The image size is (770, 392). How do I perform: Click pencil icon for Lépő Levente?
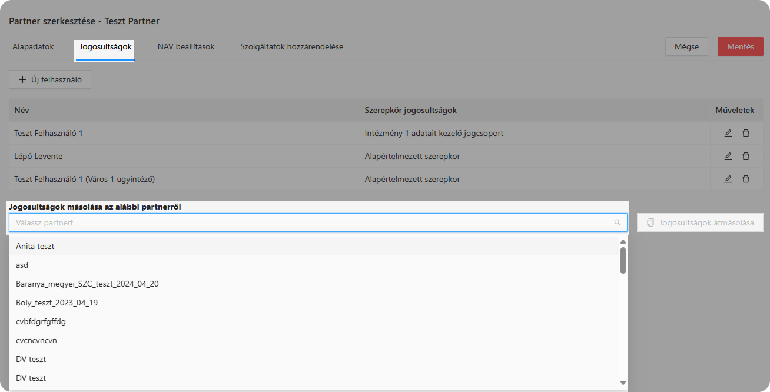(x=728, y=156)
